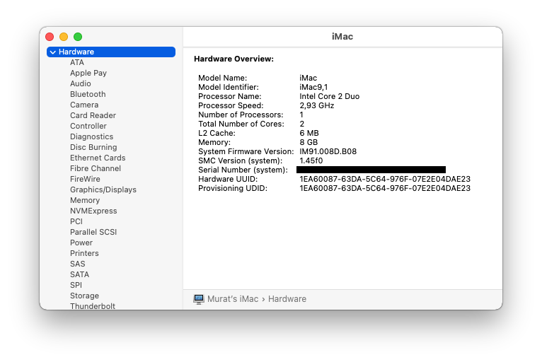
Task: Minimize the window with the yellow button
Action: (64, 37)
